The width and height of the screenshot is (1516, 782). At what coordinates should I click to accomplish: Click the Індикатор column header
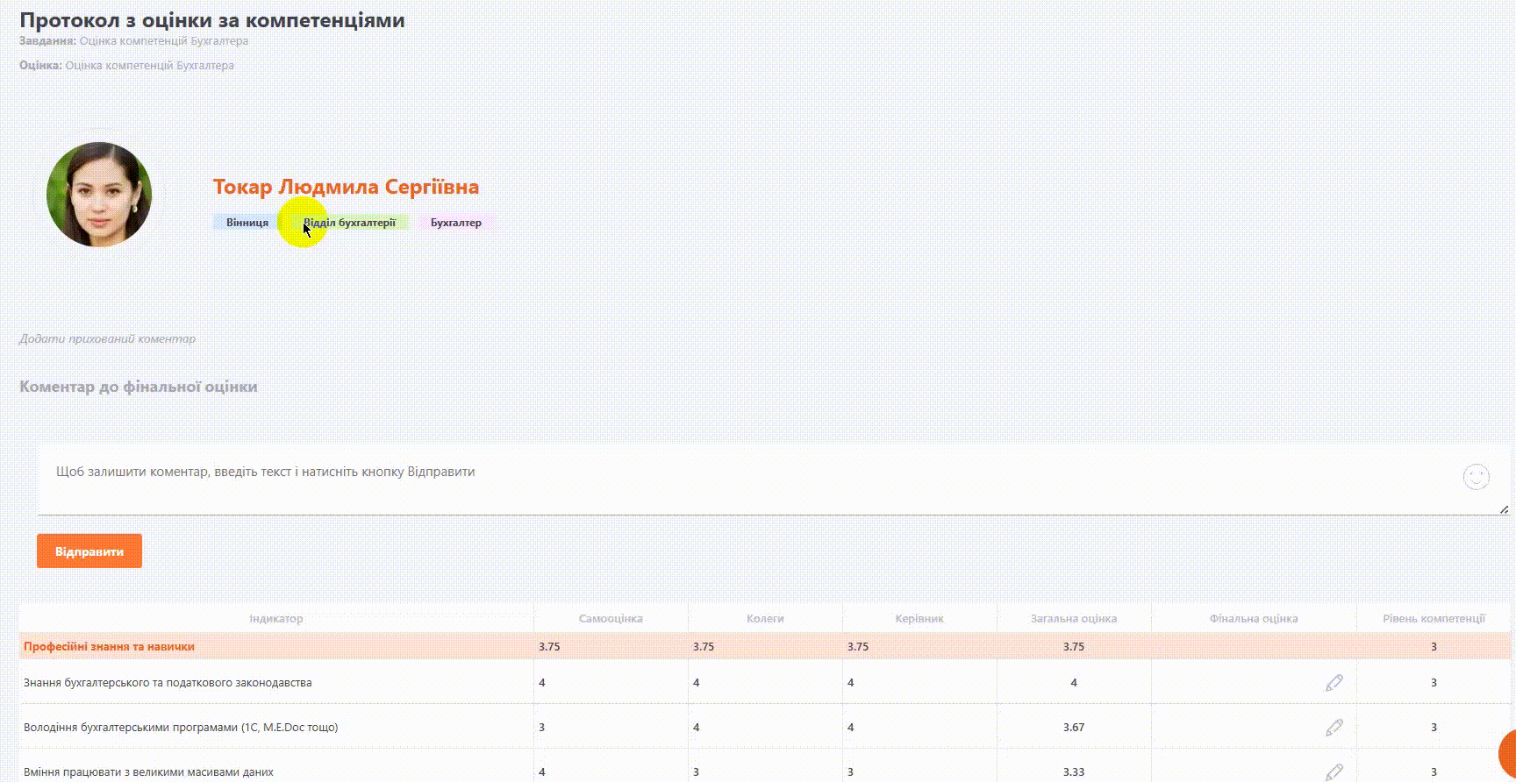point(275,619)
